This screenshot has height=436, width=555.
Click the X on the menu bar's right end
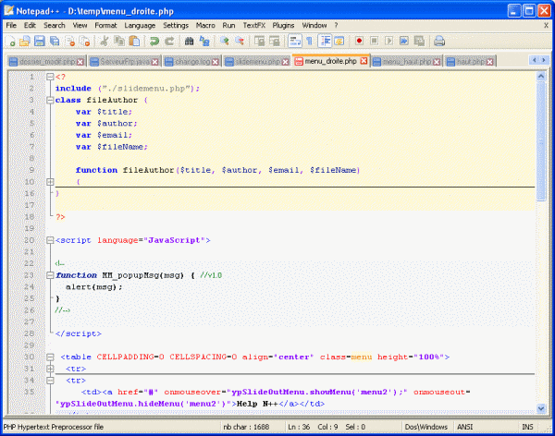[546, 26]
